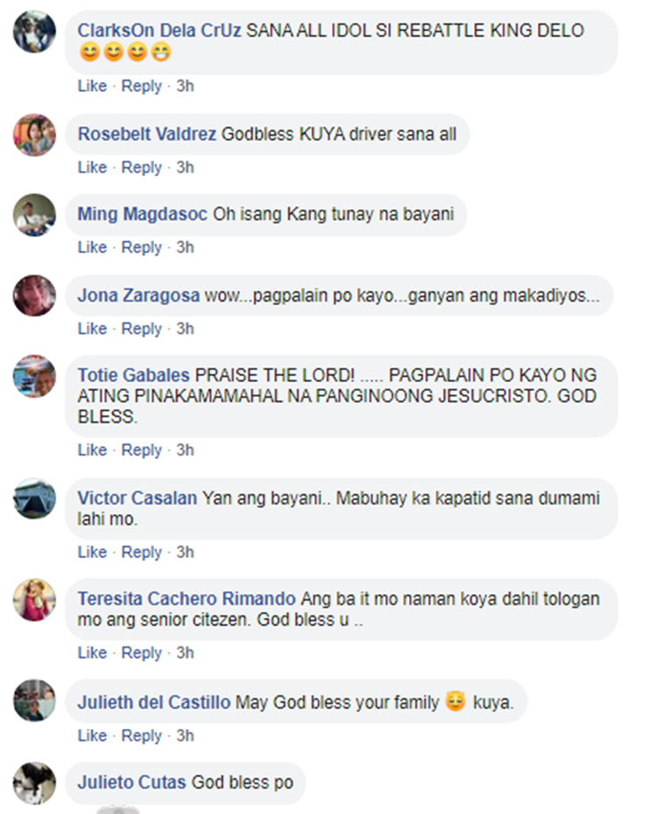Like Totie Gabales' comment
This screenshot has width=657, height=814.
[x=92, y=449]
